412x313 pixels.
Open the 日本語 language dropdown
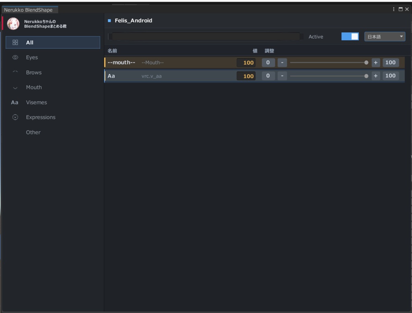[385, 37]
